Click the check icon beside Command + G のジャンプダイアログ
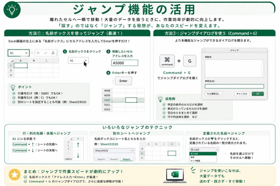The height and width of the screenshot is (186, 280). click(25, 182)
